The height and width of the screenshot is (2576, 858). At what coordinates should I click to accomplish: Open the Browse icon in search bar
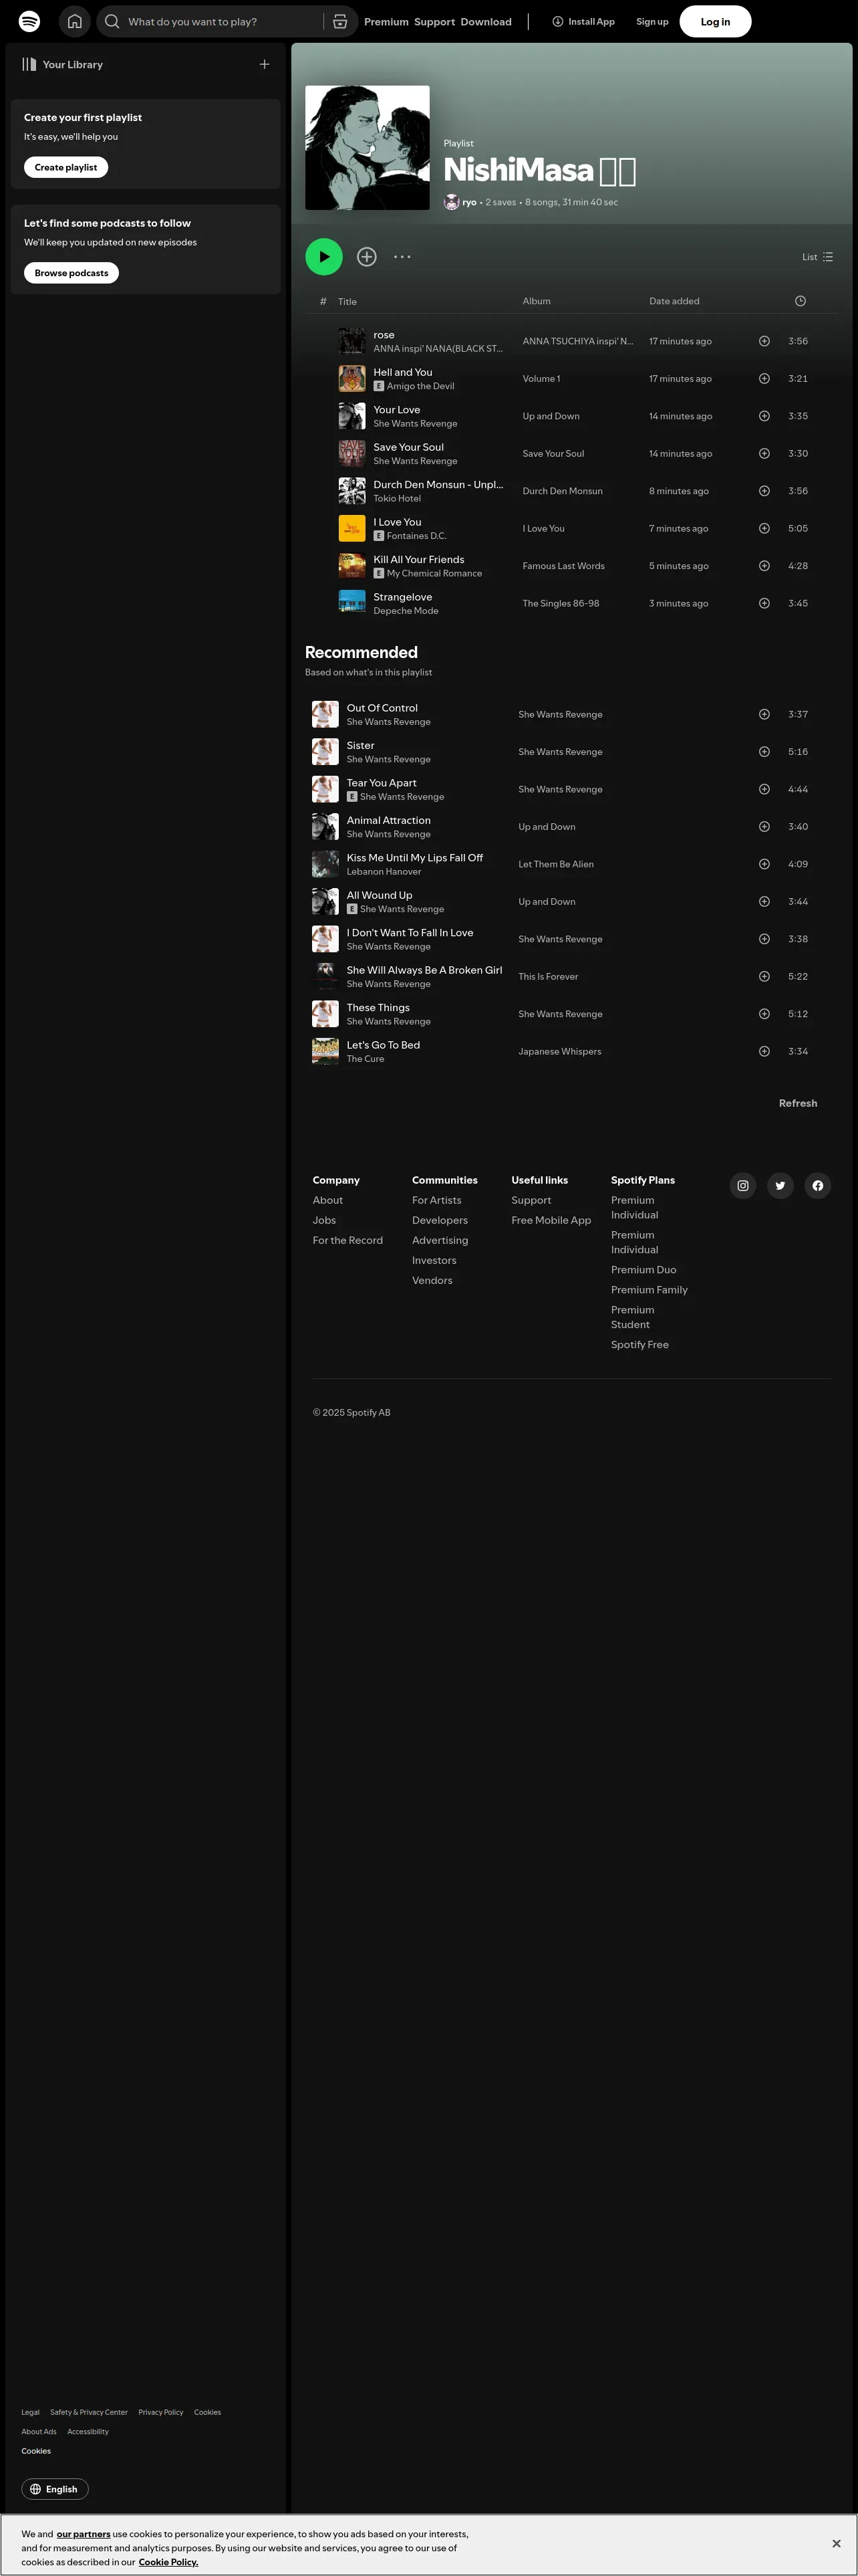(339, 21)
